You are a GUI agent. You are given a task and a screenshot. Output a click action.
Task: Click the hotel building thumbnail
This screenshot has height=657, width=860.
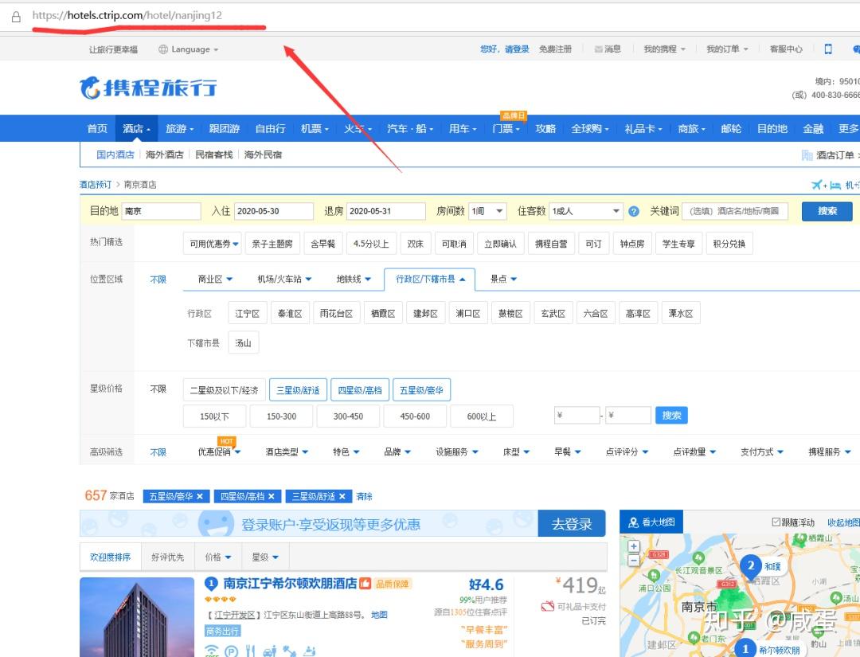tap(137, 617)
